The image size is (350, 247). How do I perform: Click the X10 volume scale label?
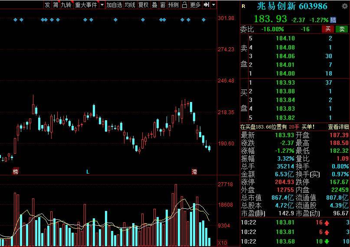222,243
